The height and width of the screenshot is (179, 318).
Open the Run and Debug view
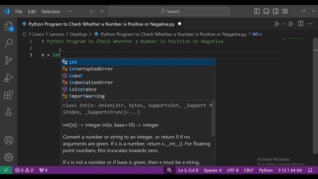tap(8, 78)
